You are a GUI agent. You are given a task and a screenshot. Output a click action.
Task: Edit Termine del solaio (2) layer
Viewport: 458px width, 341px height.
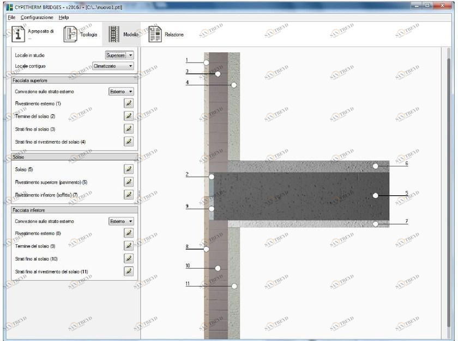128,115
